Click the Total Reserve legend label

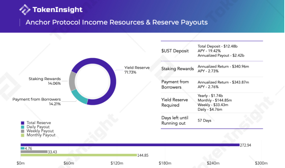39,123
